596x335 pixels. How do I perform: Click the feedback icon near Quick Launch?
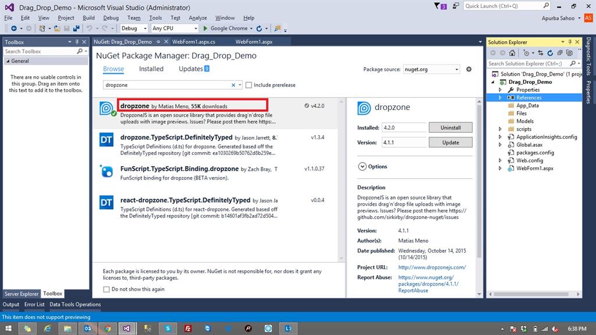coord(455,6)
